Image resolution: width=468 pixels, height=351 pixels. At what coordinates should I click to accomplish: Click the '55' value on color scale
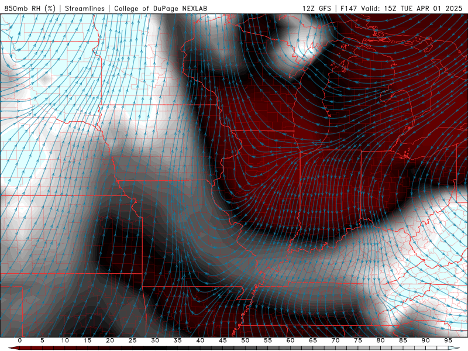click(x=268, y=340)
